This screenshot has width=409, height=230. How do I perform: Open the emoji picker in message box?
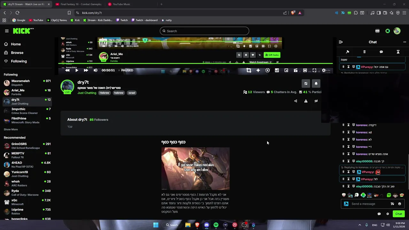pos(399,204)
